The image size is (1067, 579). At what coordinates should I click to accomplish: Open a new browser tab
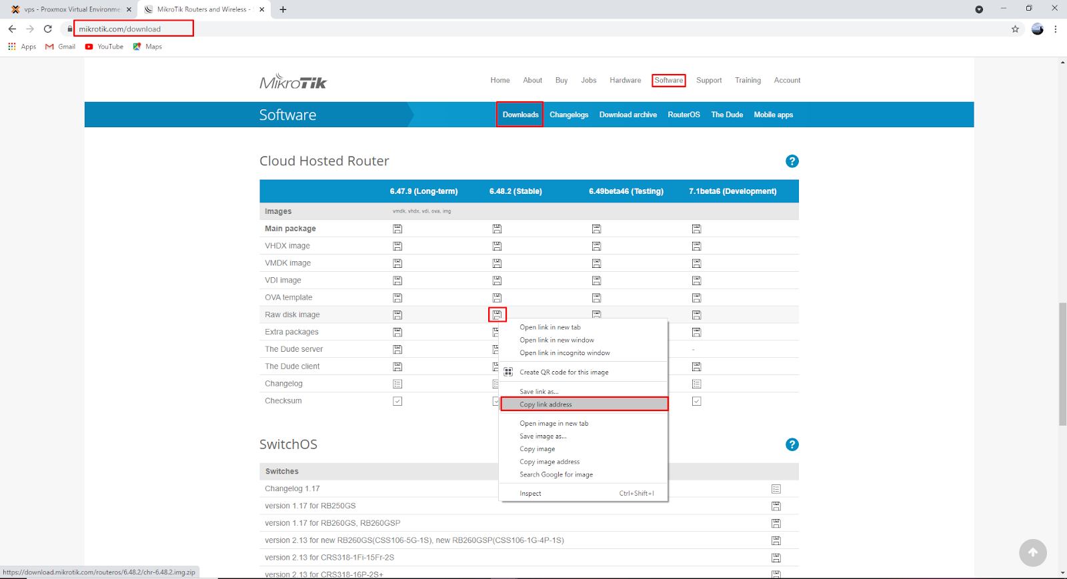click(x=283, y=9)
